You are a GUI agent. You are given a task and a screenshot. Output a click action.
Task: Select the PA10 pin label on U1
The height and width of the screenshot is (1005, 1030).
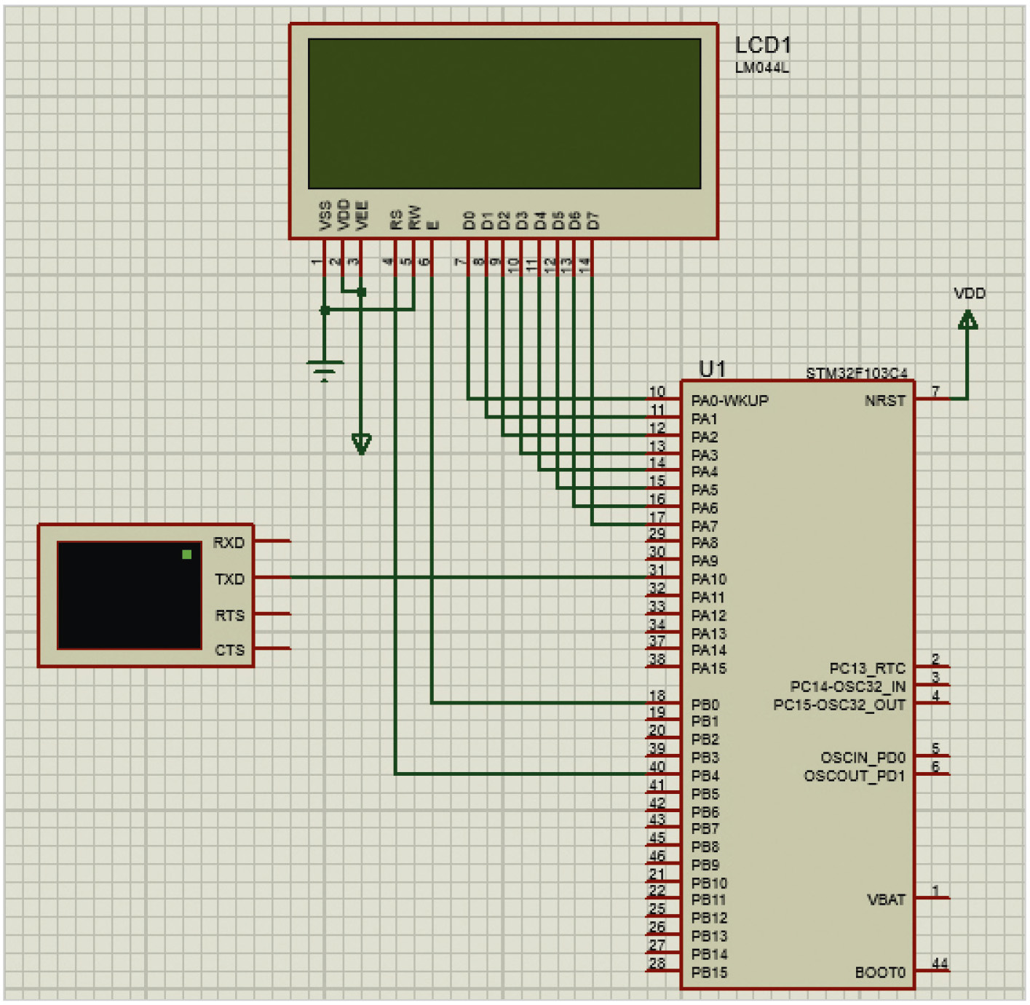(708, 579)
